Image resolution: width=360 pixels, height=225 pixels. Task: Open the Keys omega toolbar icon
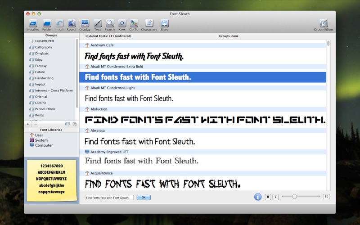122,24
